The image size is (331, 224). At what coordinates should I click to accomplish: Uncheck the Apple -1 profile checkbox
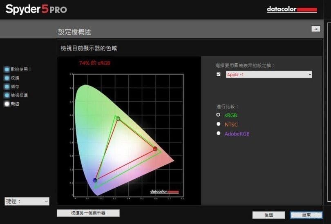point(219,74)
